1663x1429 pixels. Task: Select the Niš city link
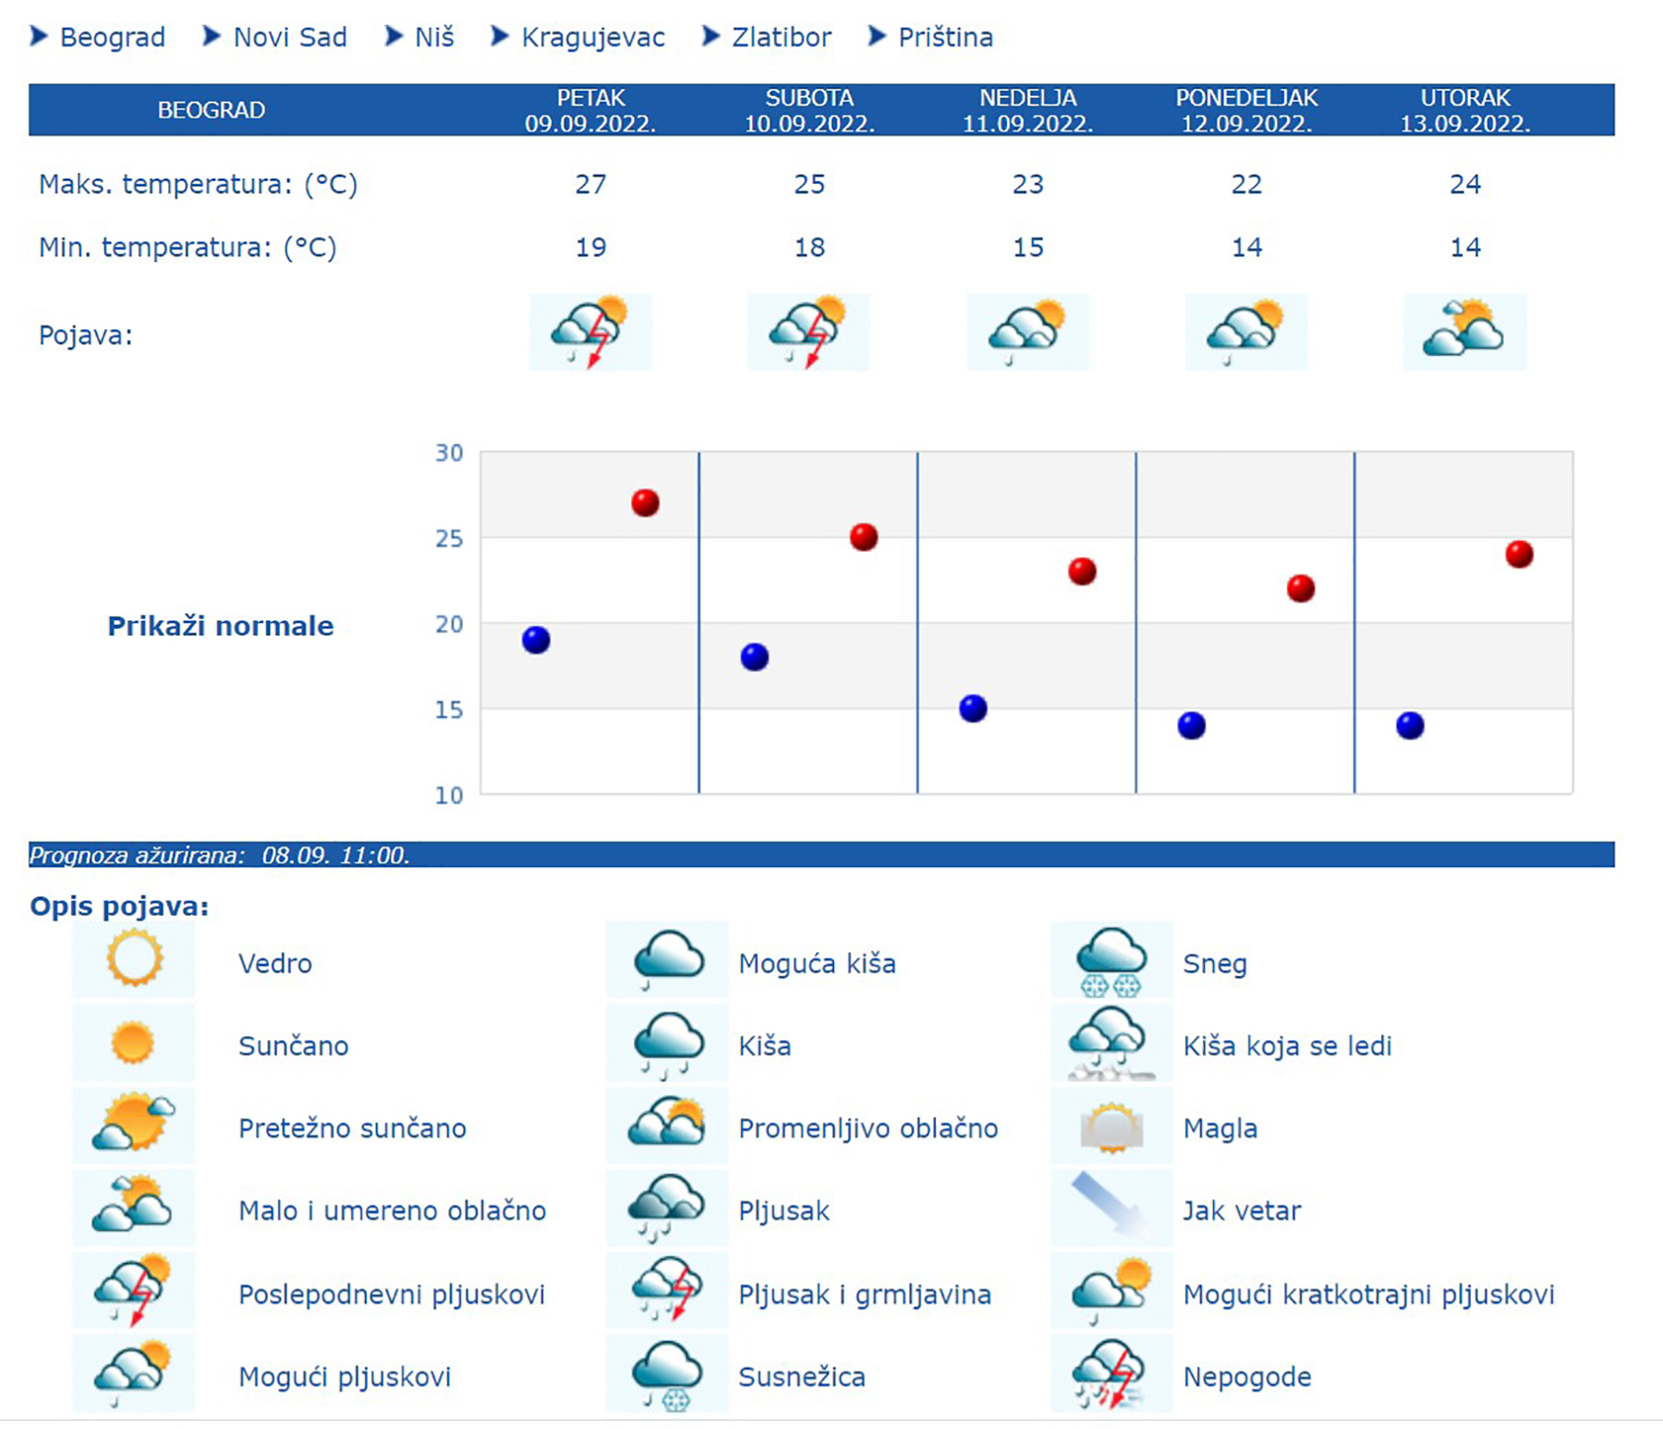point(434,37)
